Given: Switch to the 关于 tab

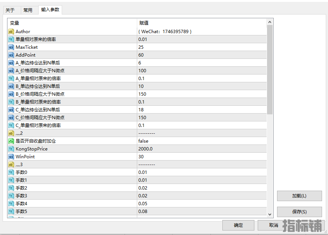Looking at the screenshot, I should 10,10.
